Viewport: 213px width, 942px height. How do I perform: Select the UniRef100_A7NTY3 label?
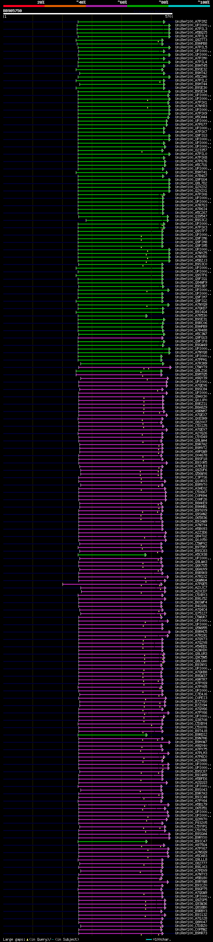click(191, 874)
